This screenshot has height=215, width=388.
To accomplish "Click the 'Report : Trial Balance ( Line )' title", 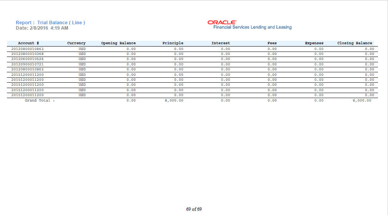I will pos(50,23).
